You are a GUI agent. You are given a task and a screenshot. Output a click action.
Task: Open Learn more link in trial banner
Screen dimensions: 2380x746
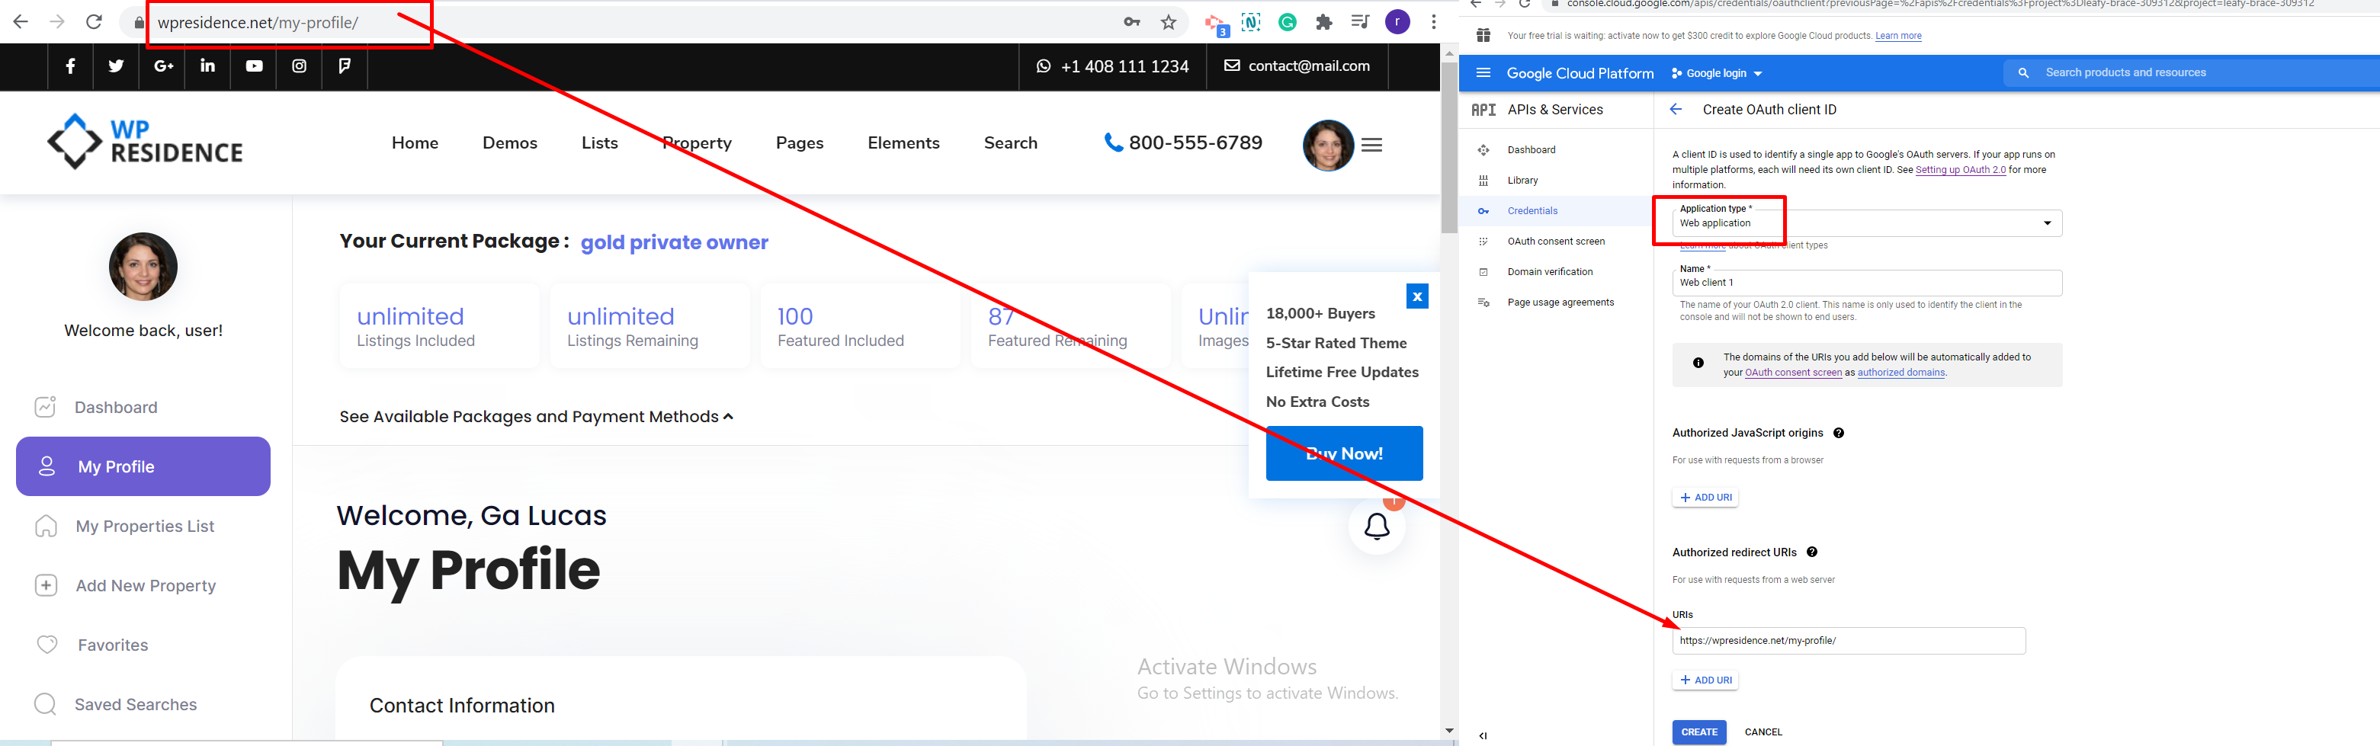1897,36
